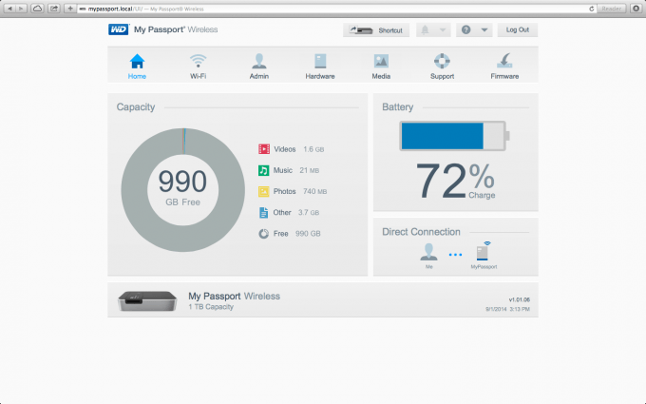Click the Log Out button
This screenshot has width=646, height=404.
tap(518, 29)
